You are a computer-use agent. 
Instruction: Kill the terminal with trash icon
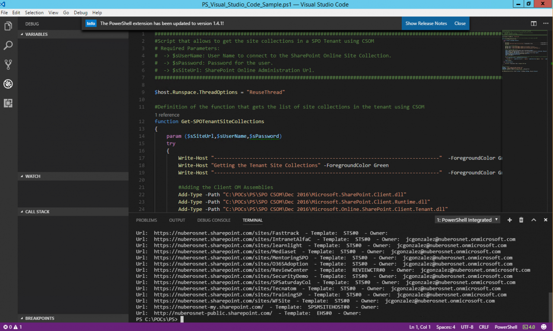pos(521,220)
